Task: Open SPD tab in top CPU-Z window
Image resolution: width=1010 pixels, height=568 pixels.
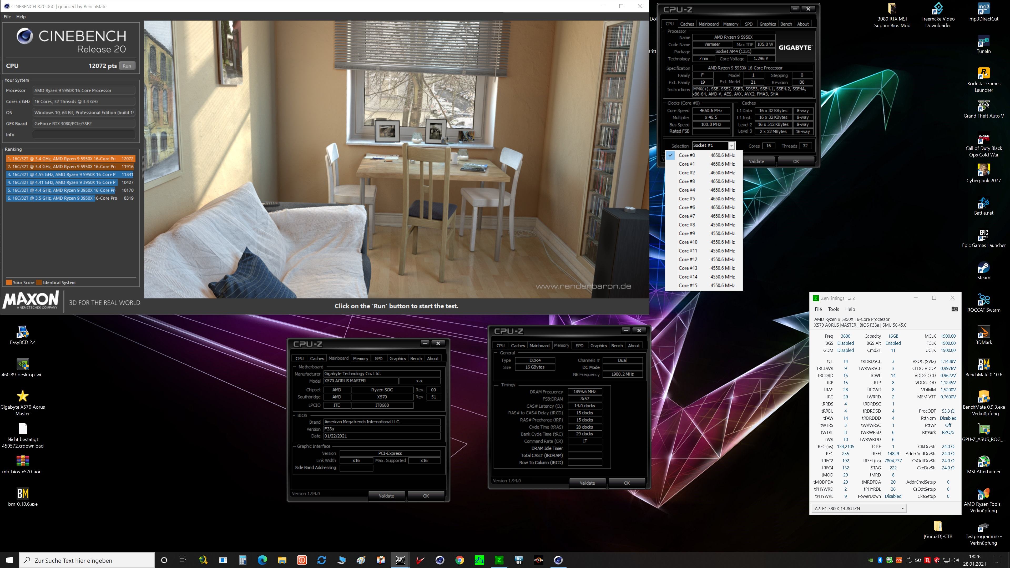Action: tap(749, 24)
